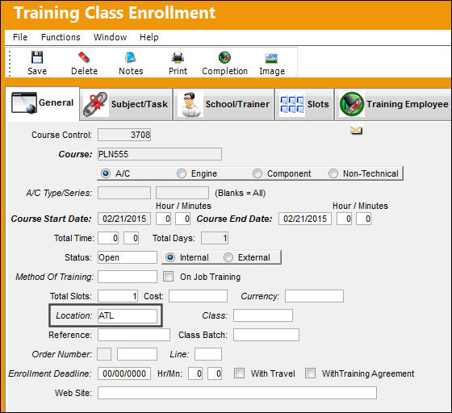The width and height of the screenshot is (452, 413).
Task: Open the Help menu
Action: (x=149, y=37)
